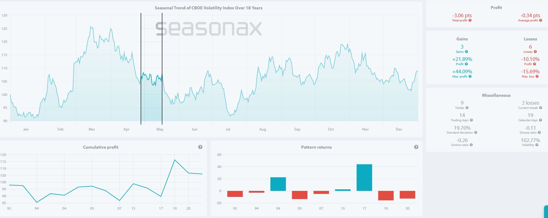Click the Sortino ratio help icon
Image resolution: width=548 pixels, height=218 pixels.
click(471, 145)
